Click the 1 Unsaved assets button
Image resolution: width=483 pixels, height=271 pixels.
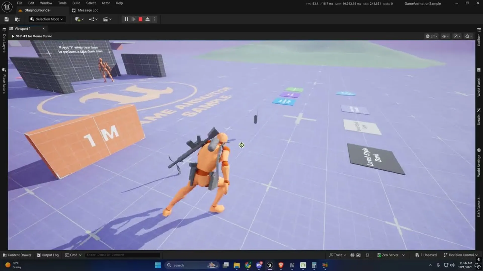[426, 255]
